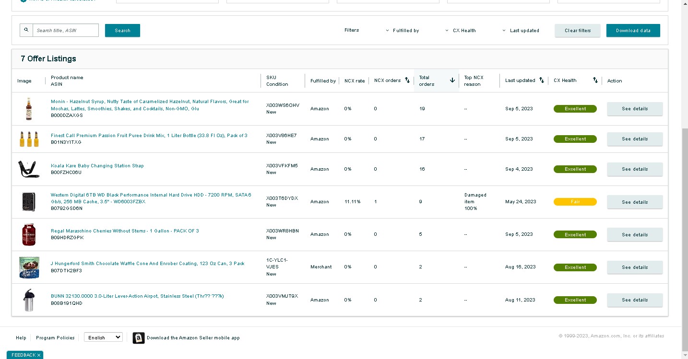This screenshot has height=359, width=688.
Task: Expand the Fulfilled by filter dropdown
Action: click(403, 31)
